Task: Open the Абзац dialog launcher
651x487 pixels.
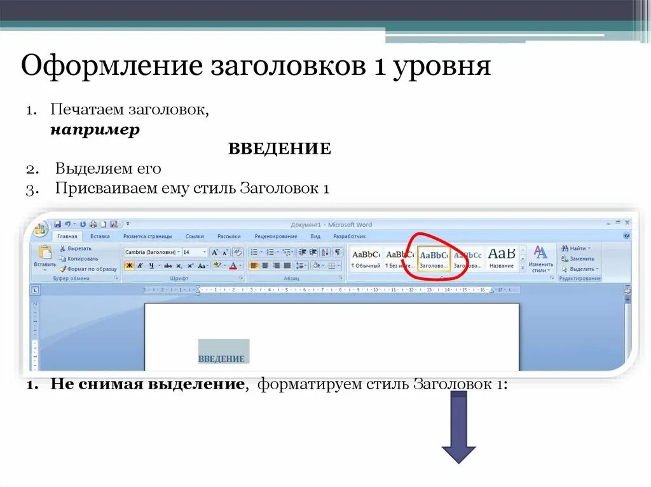Action: point(341,278)
